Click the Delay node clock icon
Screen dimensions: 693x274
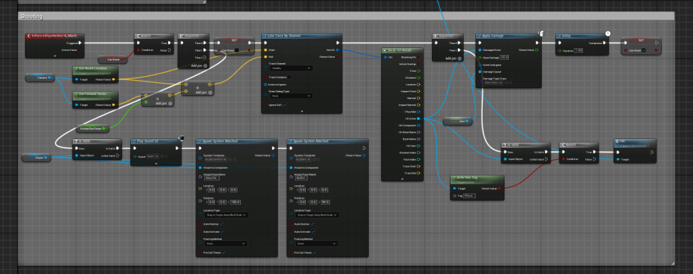[608, 33]
